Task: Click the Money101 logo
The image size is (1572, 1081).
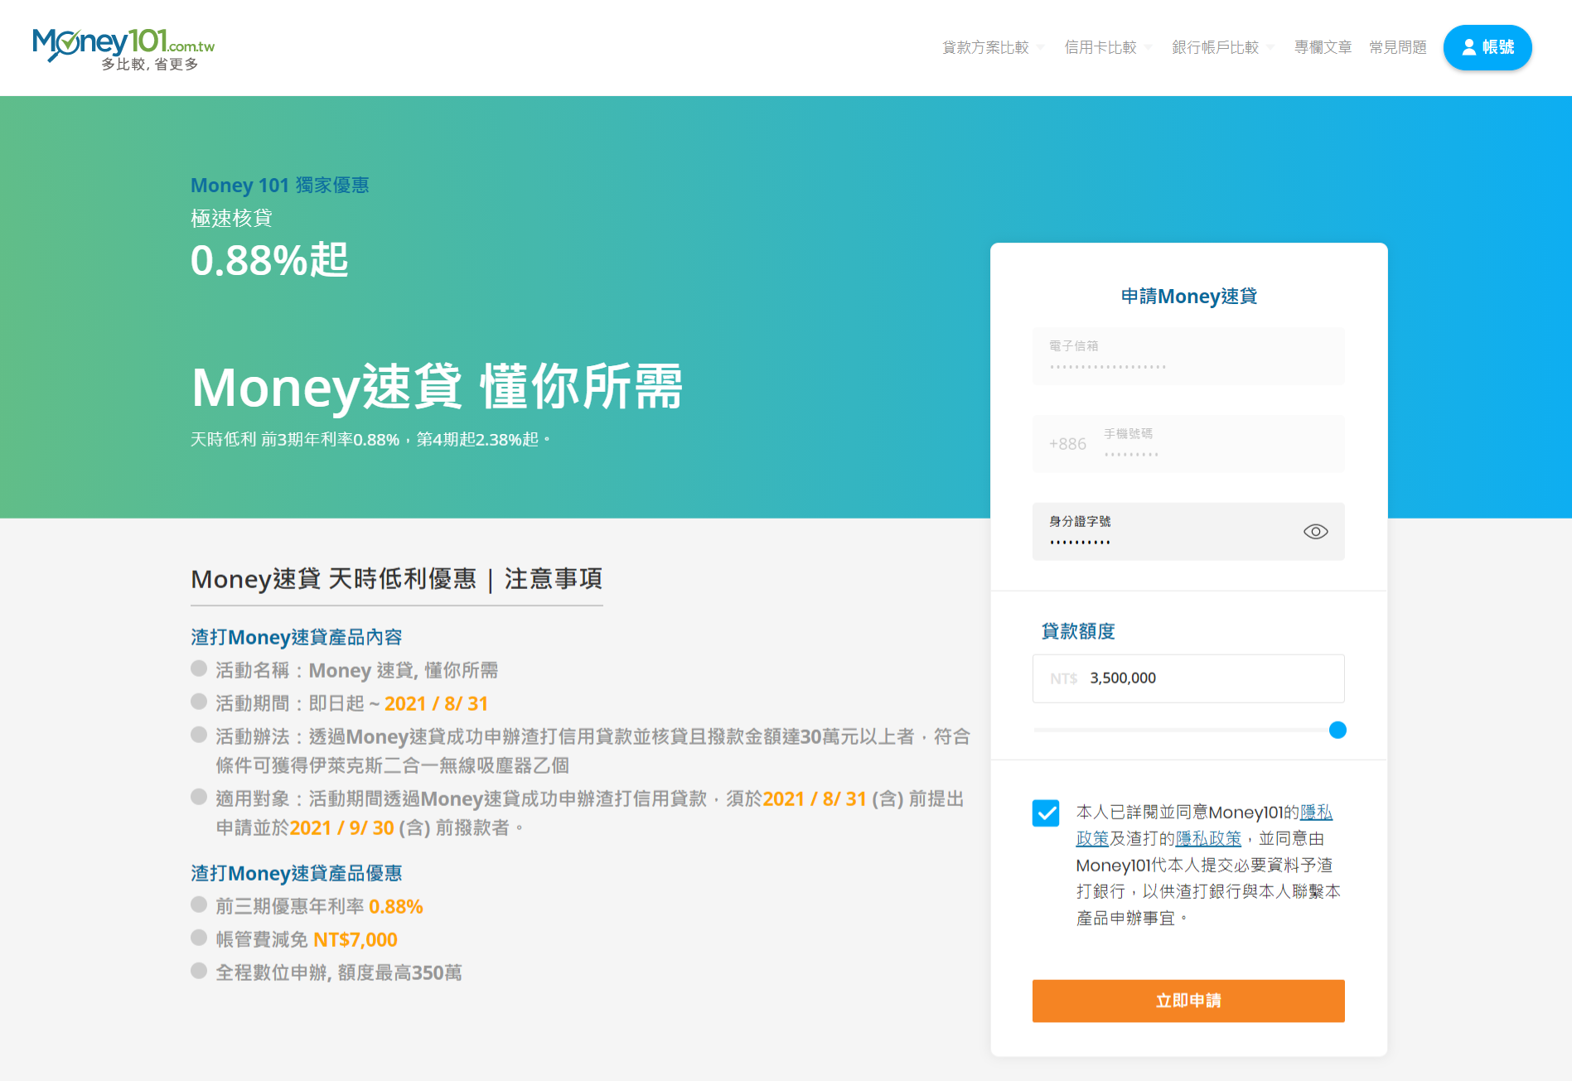Action: coord(123,48)
